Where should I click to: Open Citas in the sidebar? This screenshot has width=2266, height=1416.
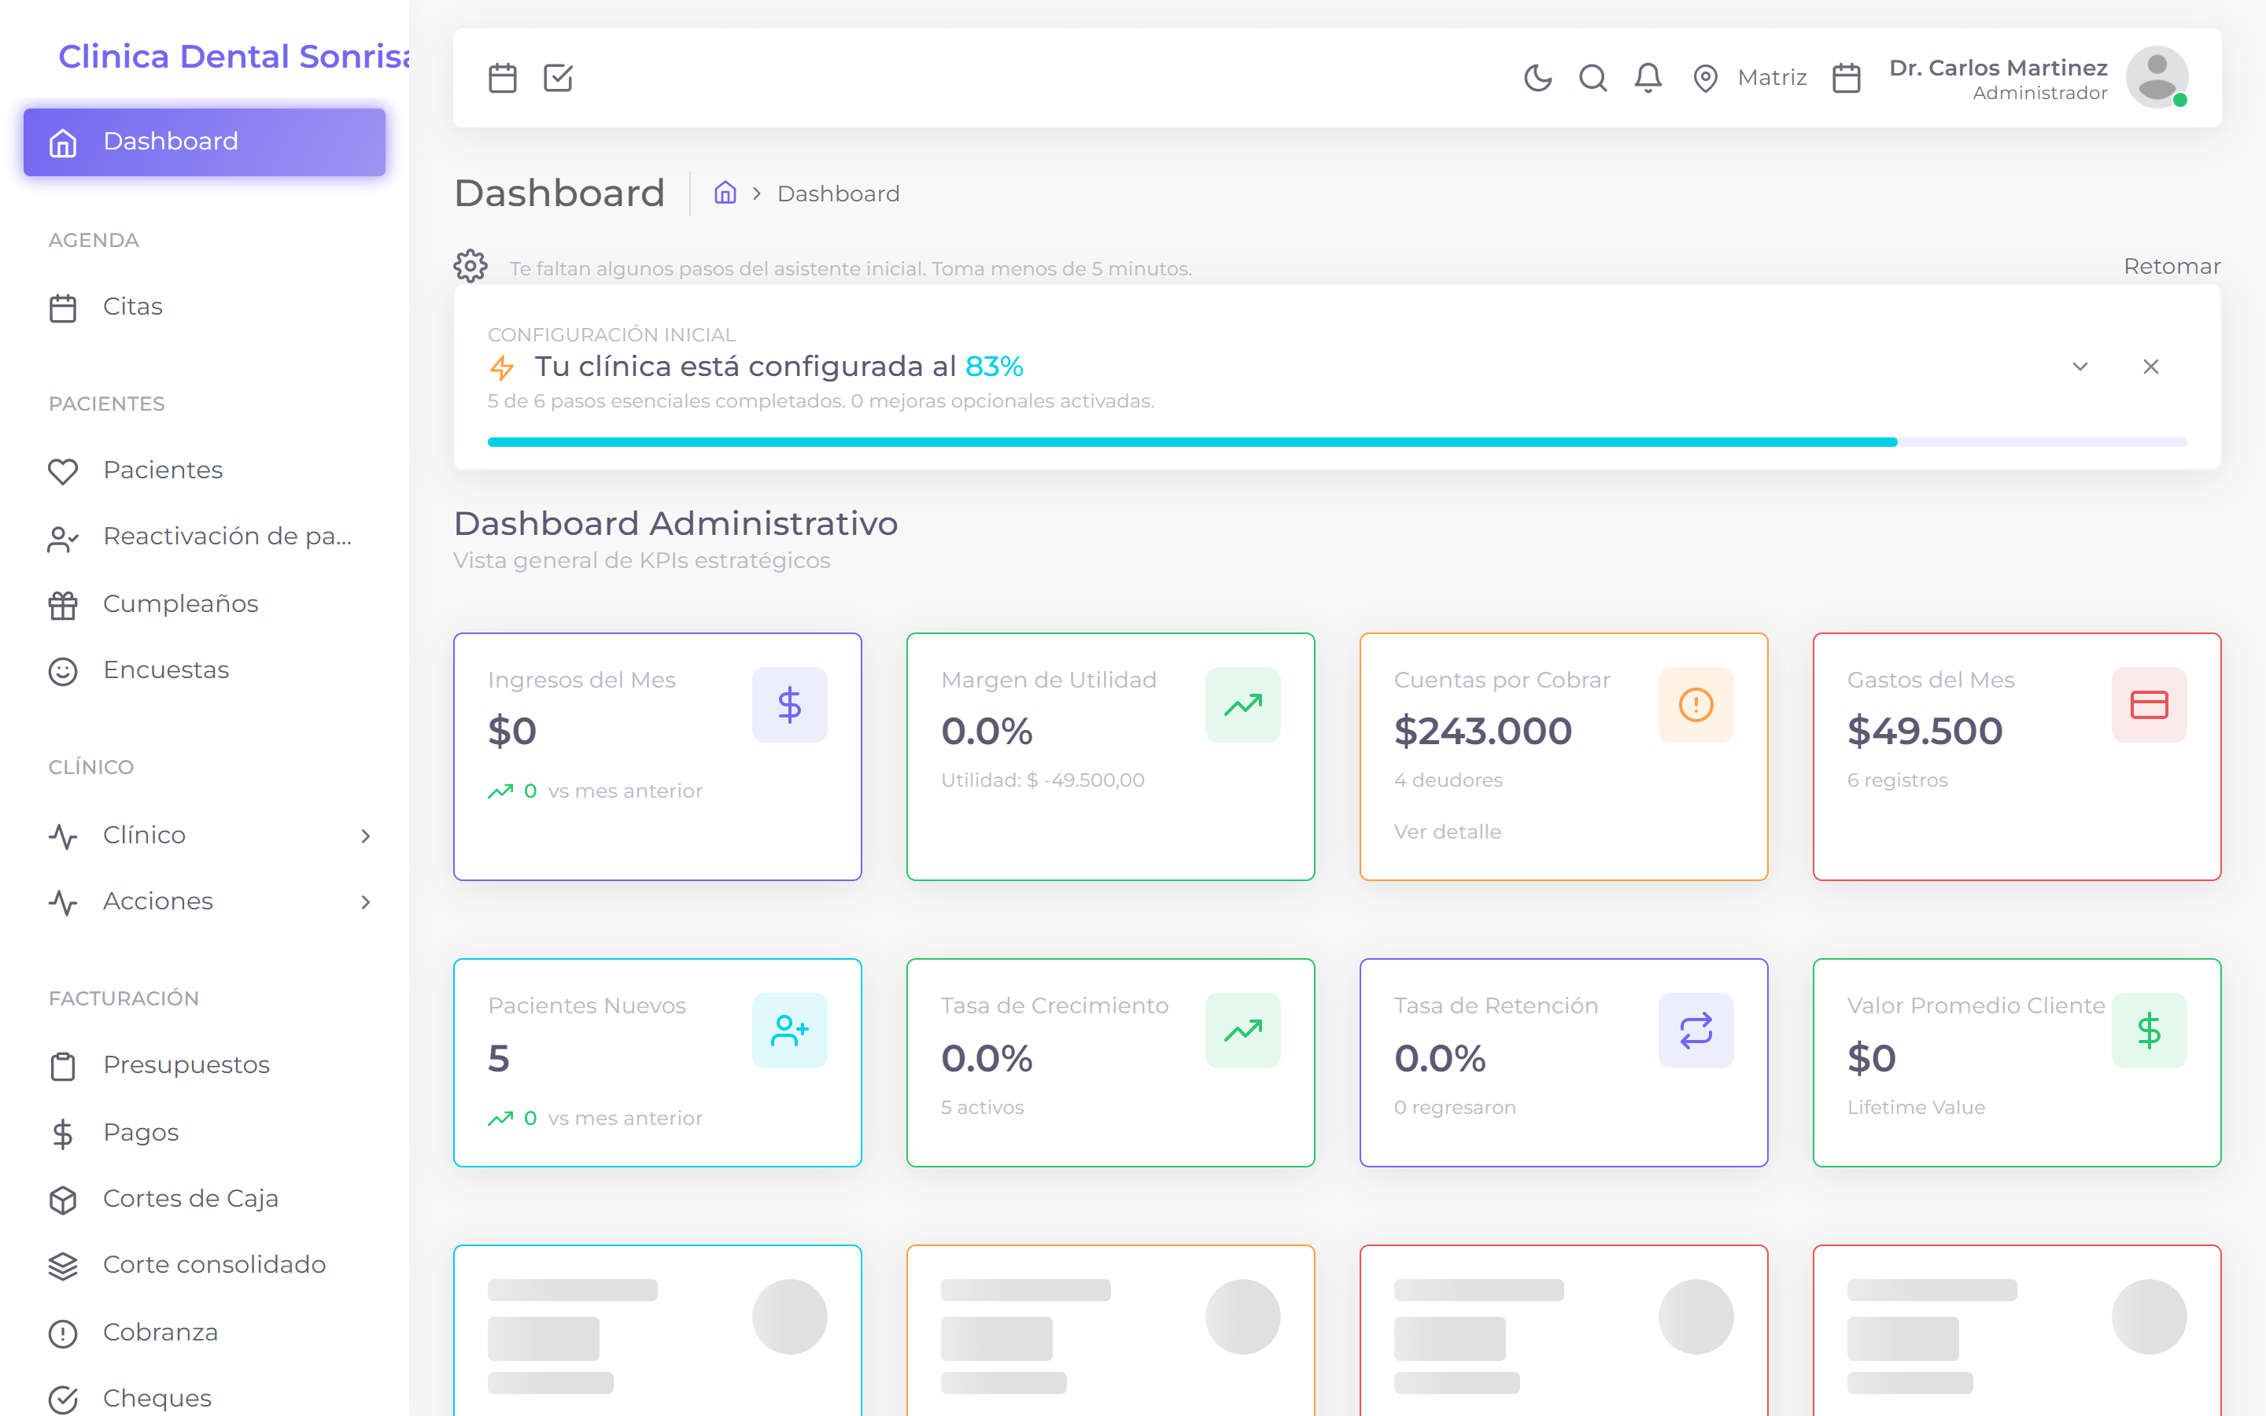coord(204,307)
